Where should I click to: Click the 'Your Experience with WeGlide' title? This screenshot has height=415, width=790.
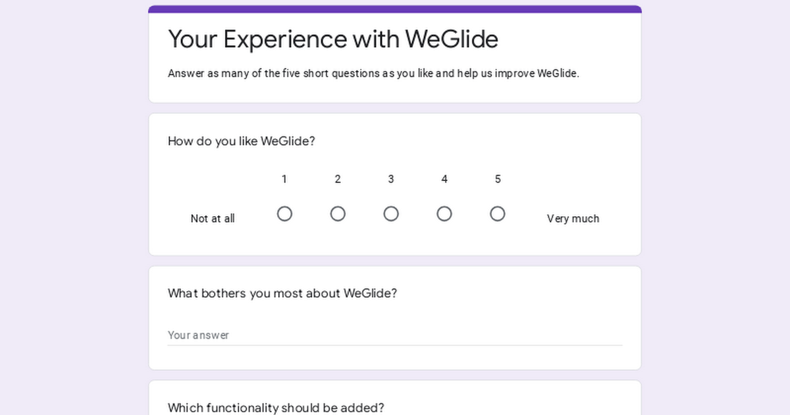[x=333, y=40]
